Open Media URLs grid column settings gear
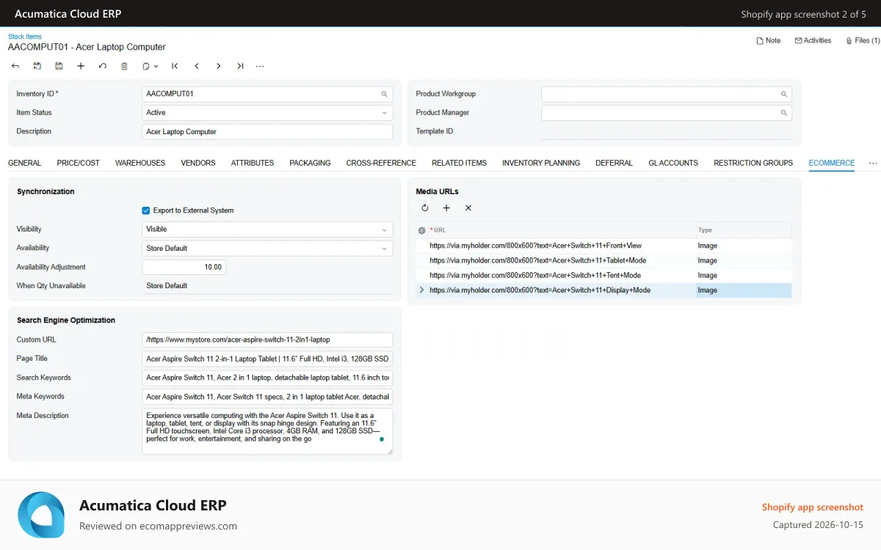881x550 pixels. click(x=421, y=230)
